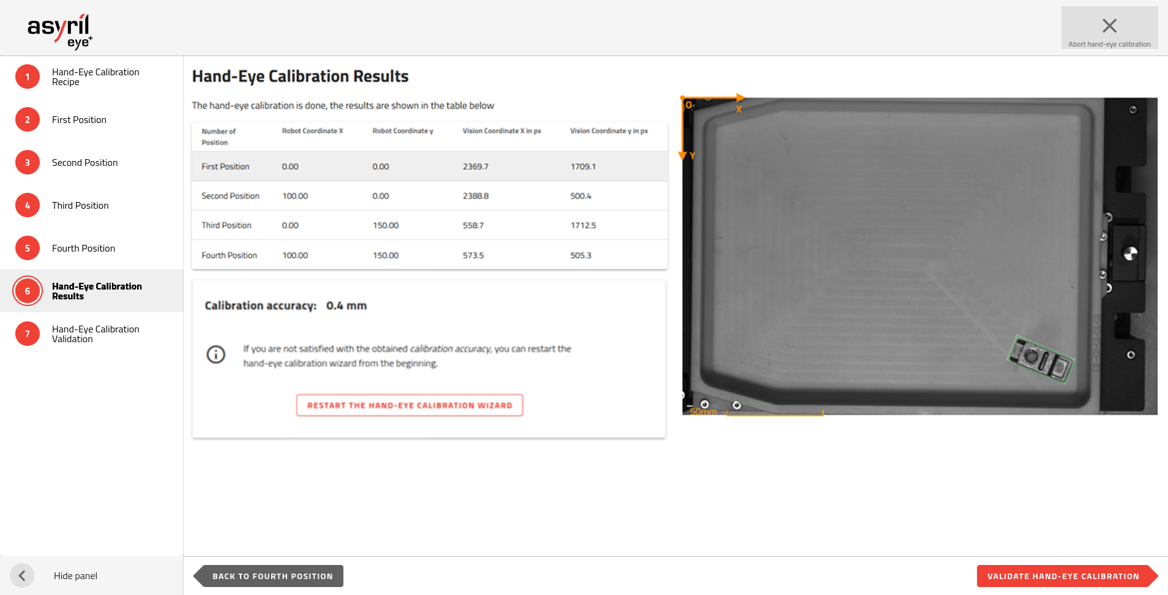This screenshot has height=595, width=1168.
Task: Click the step 1 circle icon
Action: point(28,77)
